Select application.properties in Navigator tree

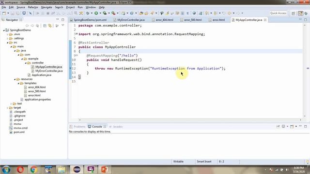[38, 100]
